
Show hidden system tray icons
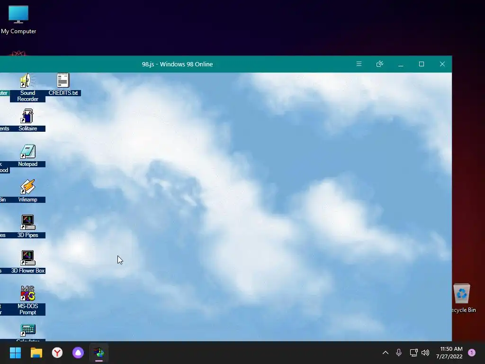point(386,353)
